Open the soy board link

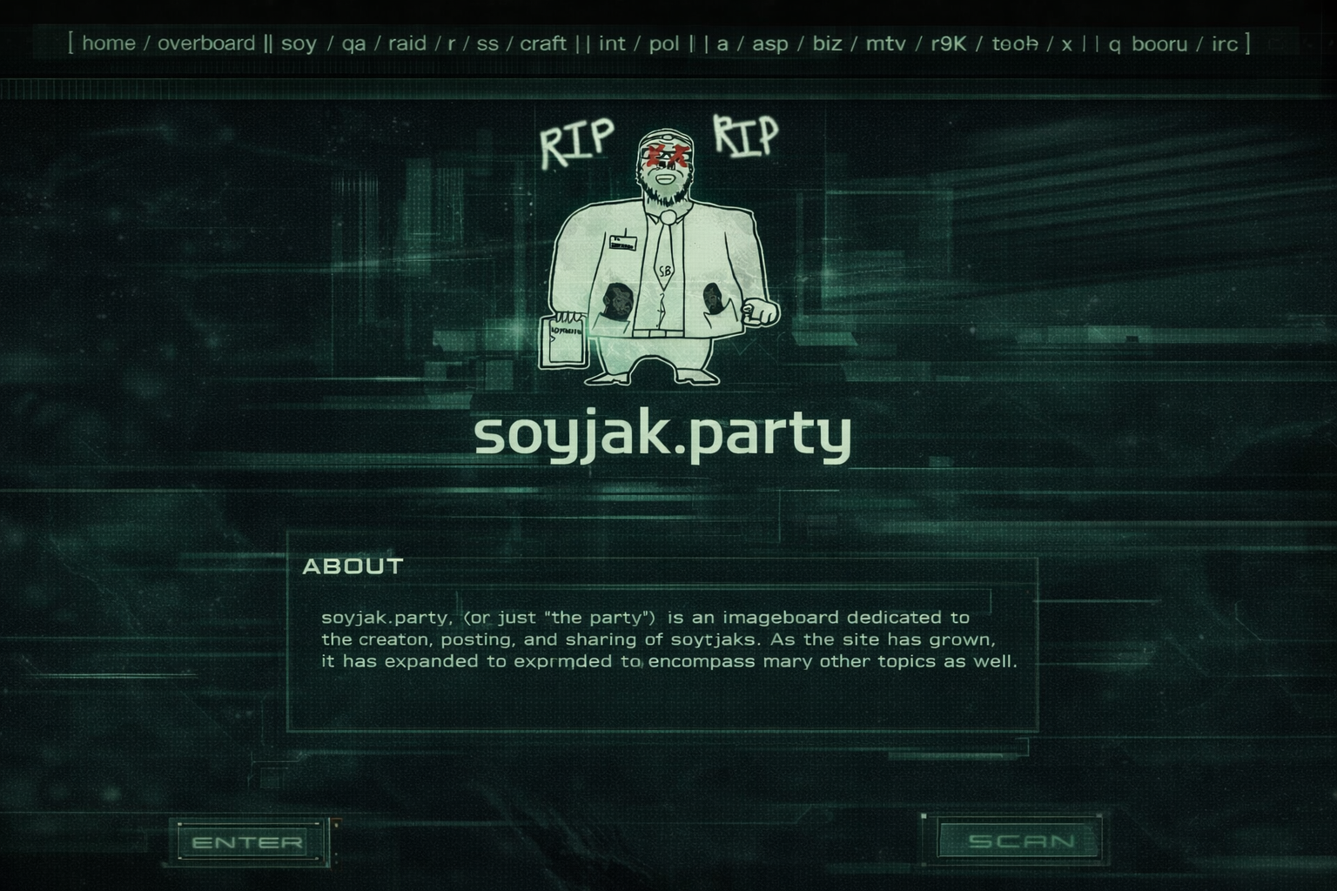coord(299,44)
